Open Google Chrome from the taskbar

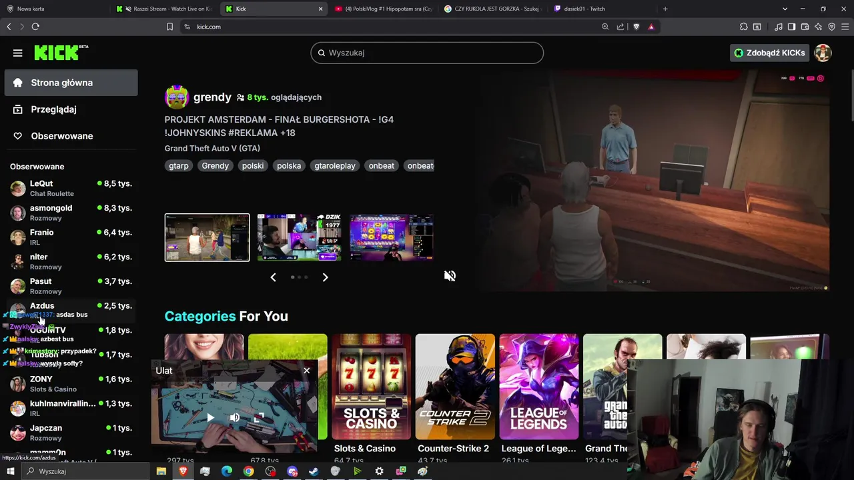coord(248,471)
